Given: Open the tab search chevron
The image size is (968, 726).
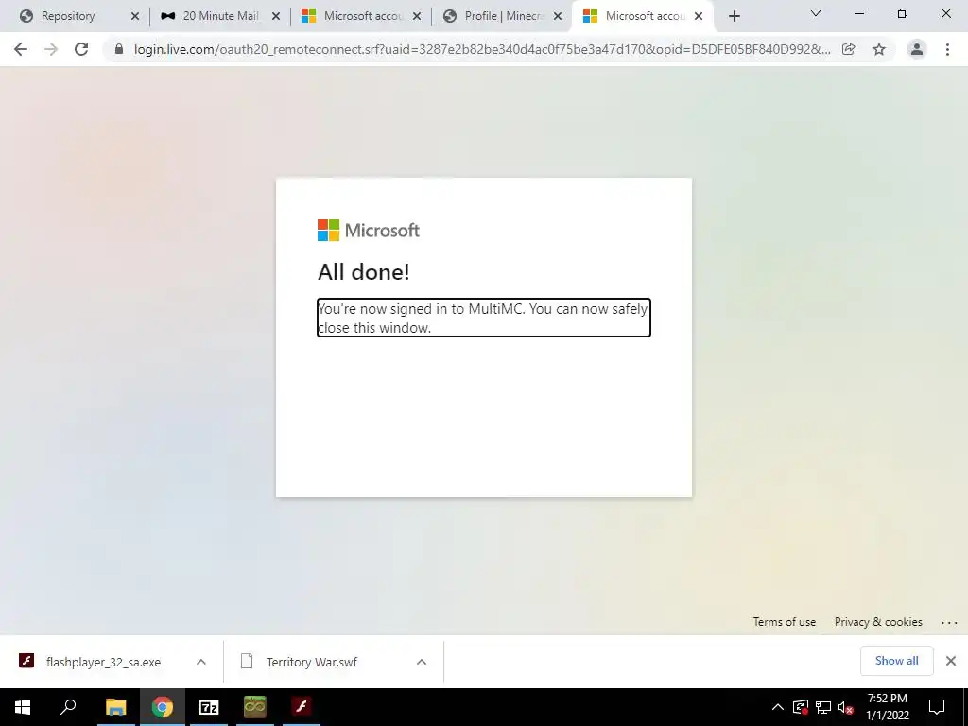Looking at the screenshot, I should coord(816,13).
